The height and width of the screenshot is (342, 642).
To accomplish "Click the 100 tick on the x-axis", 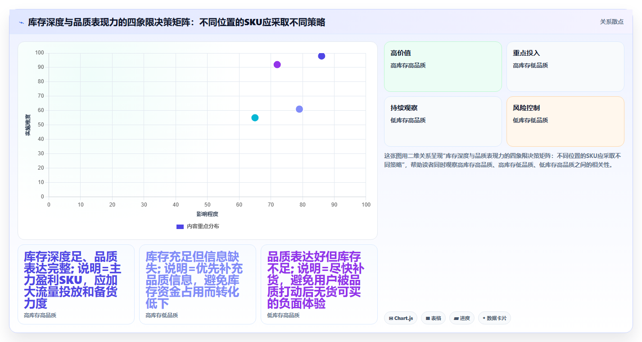I will (x=366, y=205).
